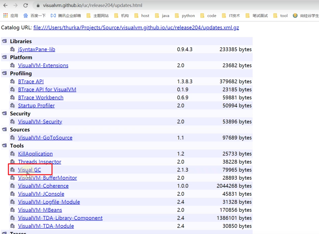The height and width of the screenshot is (234, 319).
Task: Select the Tools category heading
Action: [x=17, y=146]
